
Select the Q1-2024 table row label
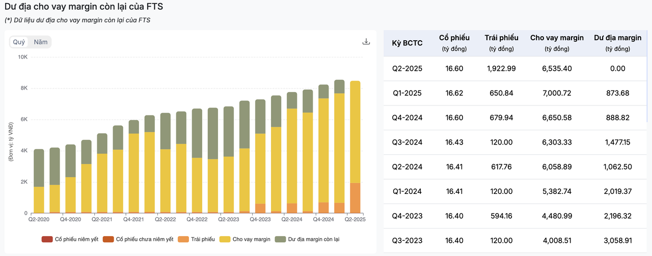[407, 192]
